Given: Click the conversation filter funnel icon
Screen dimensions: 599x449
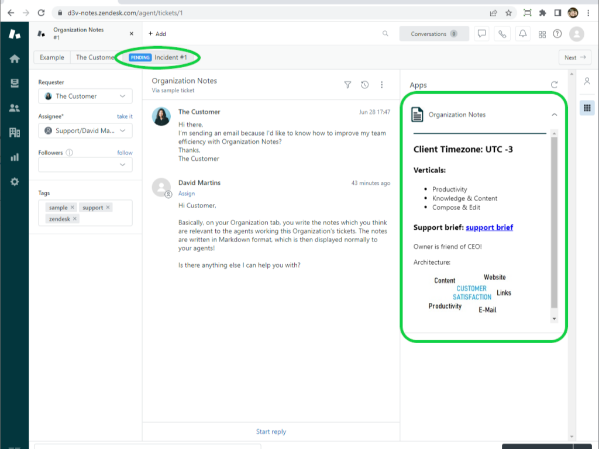Looking at the screenshot, I should [x=347, y=85].
